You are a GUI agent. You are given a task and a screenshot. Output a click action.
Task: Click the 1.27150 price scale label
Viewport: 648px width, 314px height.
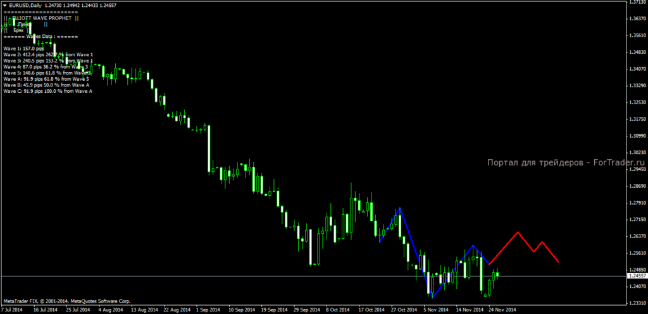pyautogui.click(x=637, y=219)
